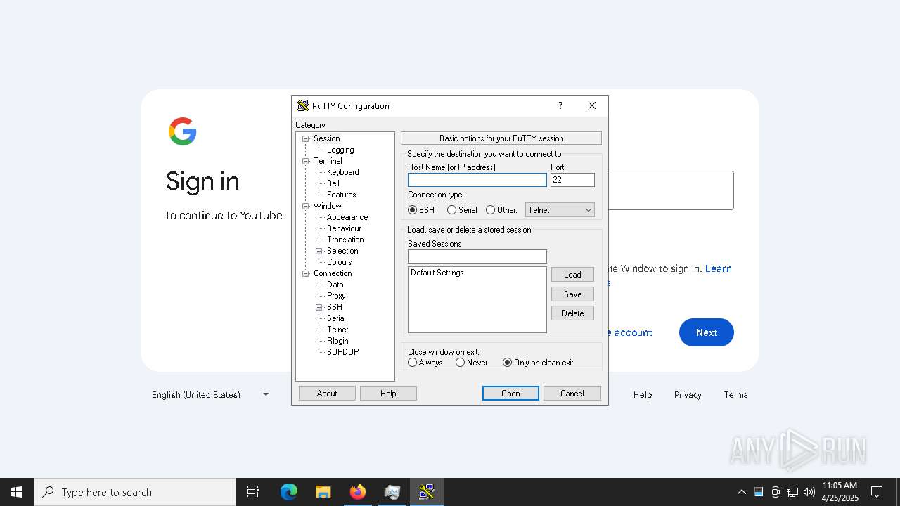Open the Telnet protocol dropdown
900x506 pixels.
point(560,210)
